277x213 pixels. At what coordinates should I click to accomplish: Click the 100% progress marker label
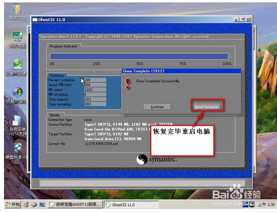[x=227, y=64]
